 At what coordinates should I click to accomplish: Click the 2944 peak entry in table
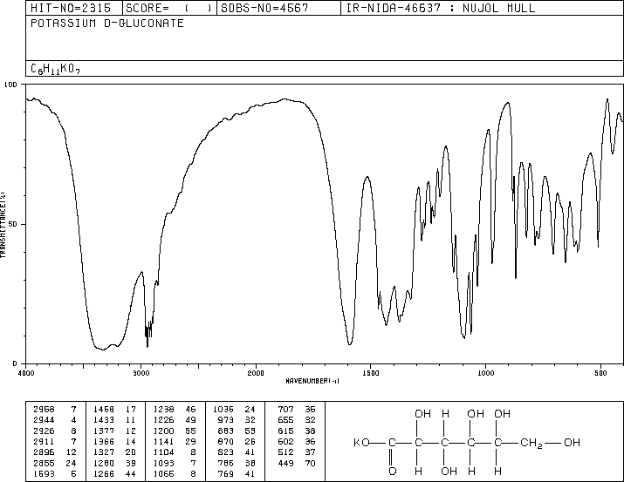[55, 420]
